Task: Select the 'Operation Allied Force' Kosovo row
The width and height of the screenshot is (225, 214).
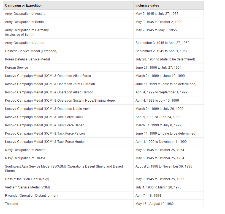Action: (x=48, y=76)
